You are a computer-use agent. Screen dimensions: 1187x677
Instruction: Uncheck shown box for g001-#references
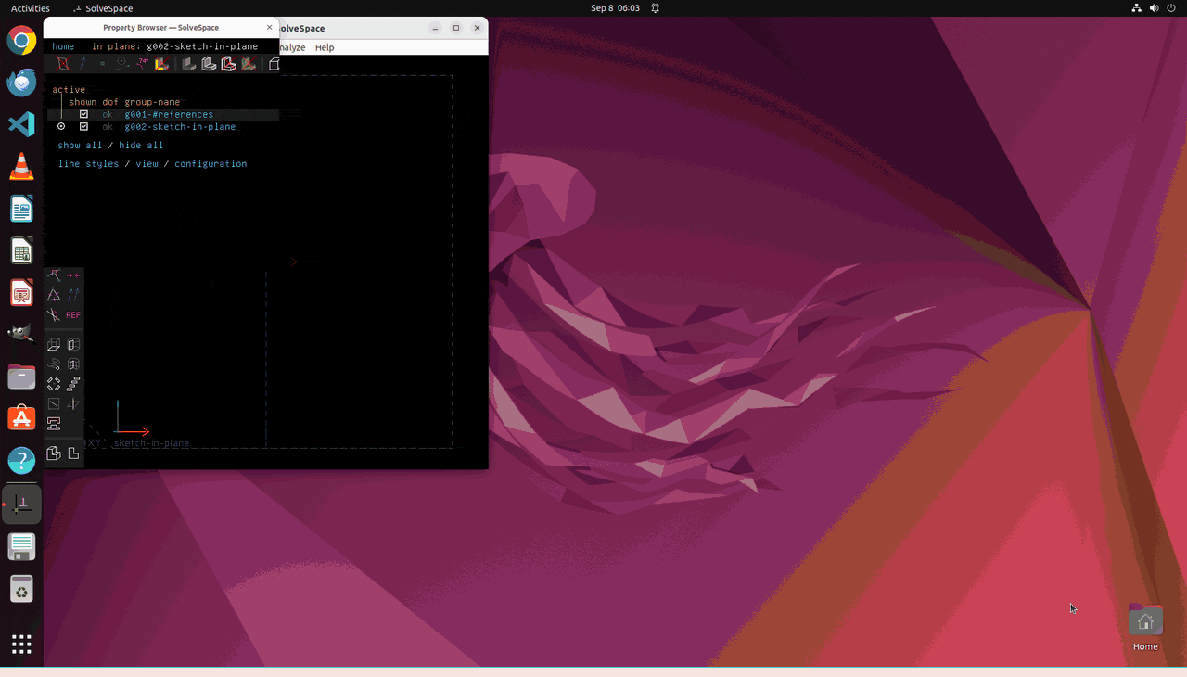click(83, 115)
